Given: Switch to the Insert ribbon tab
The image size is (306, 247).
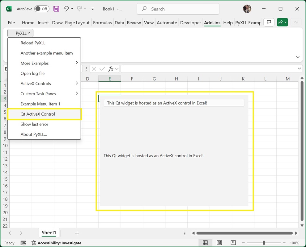Looking at the screenshot, I should click(43, 23).
